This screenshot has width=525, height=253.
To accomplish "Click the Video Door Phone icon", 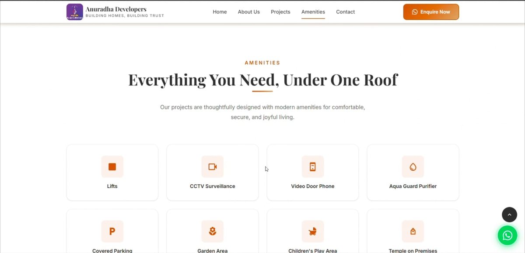I will point(313,167).
